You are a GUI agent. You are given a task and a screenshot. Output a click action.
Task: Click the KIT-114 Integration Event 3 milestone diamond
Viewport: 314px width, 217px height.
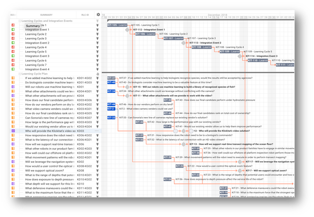pyautogui.click(x=240, y=56)
